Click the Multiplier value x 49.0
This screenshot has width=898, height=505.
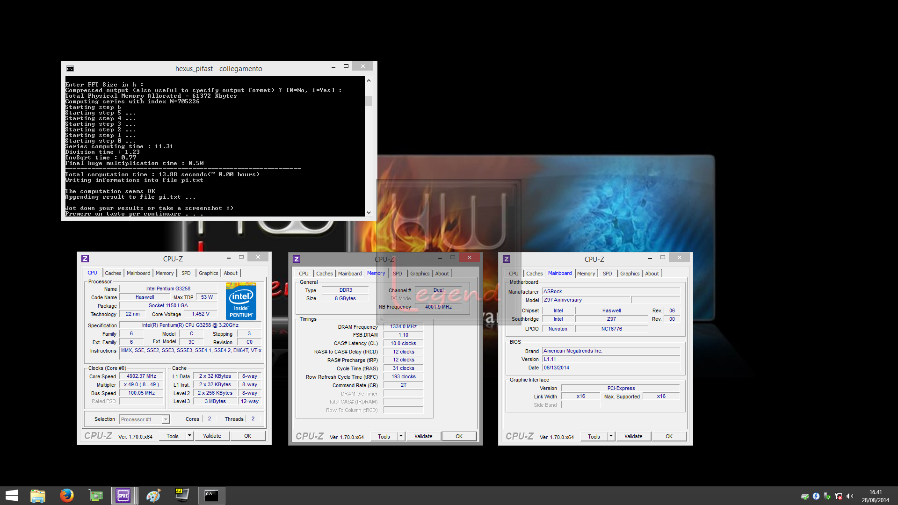pyautogui.click(x=142, y=384)
